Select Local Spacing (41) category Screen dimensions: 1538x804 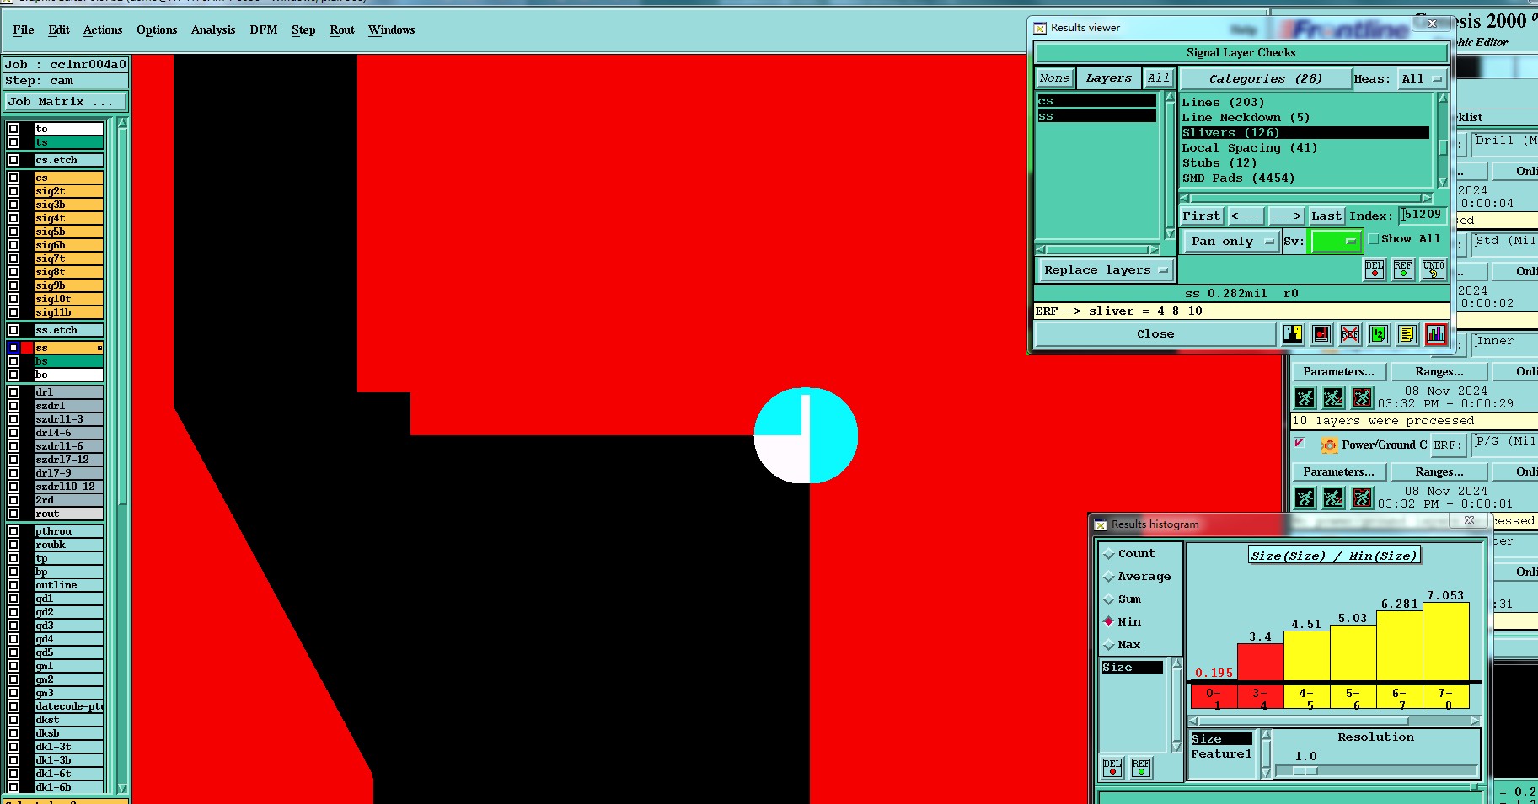click(1305, 148)
